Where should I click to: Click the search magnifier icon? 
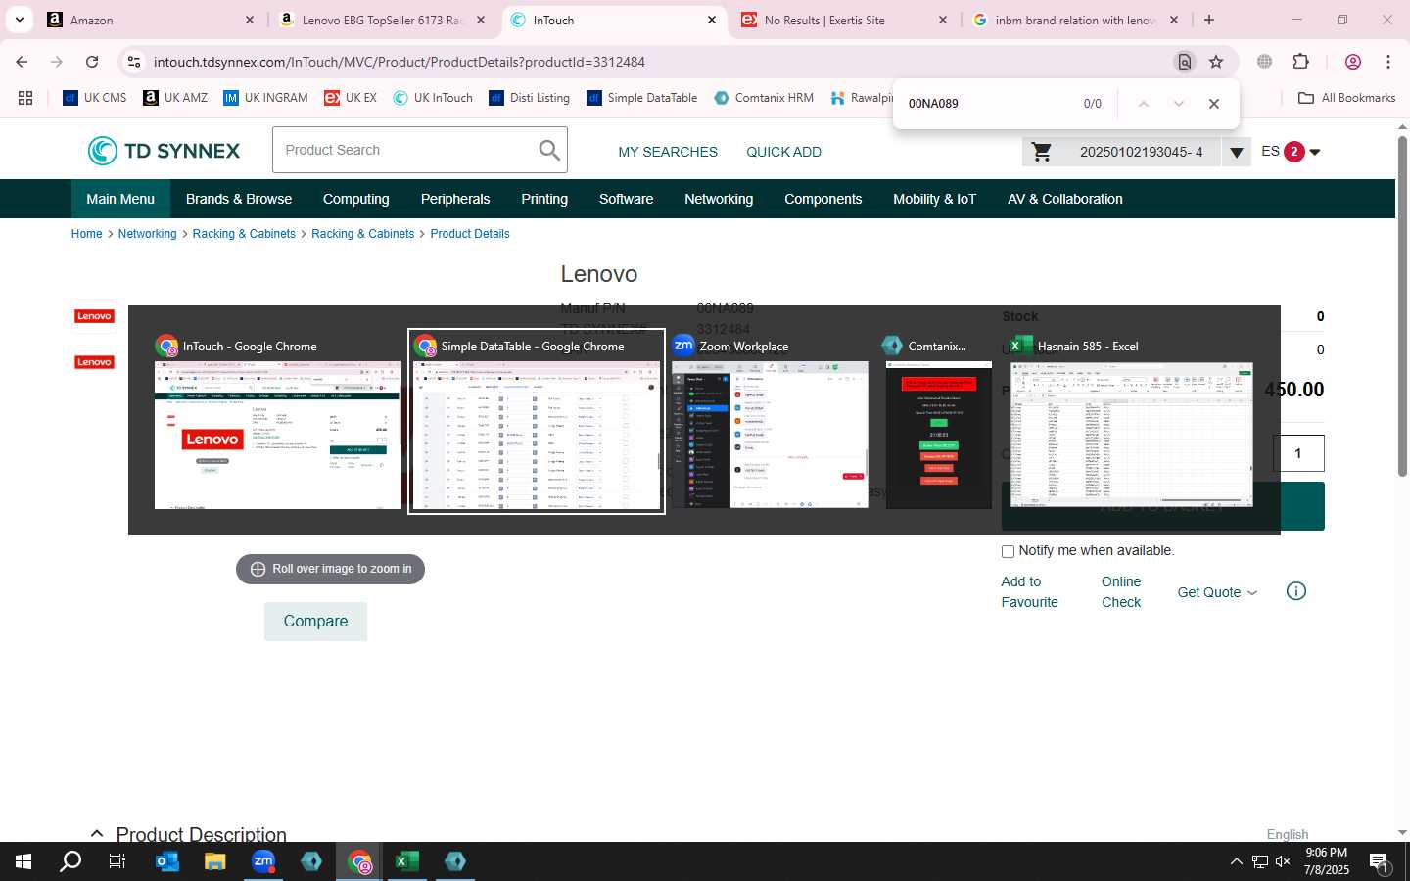coord(550,150)
